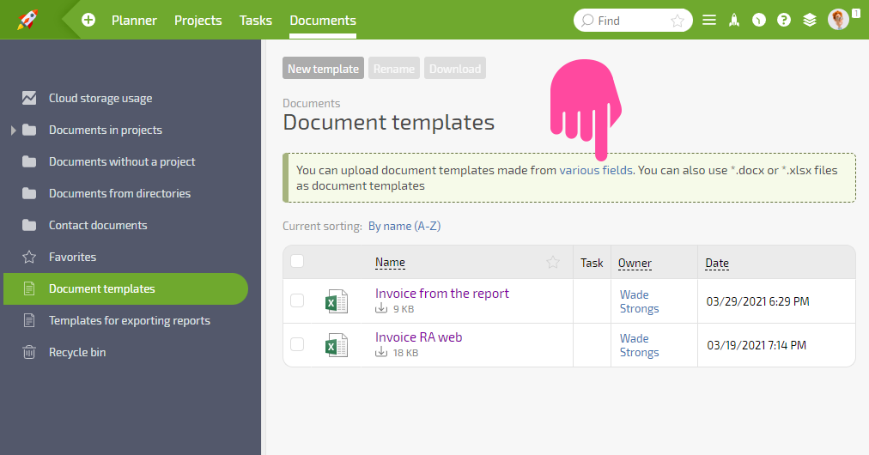Click the notification badge on the avatar

(856, 13)
